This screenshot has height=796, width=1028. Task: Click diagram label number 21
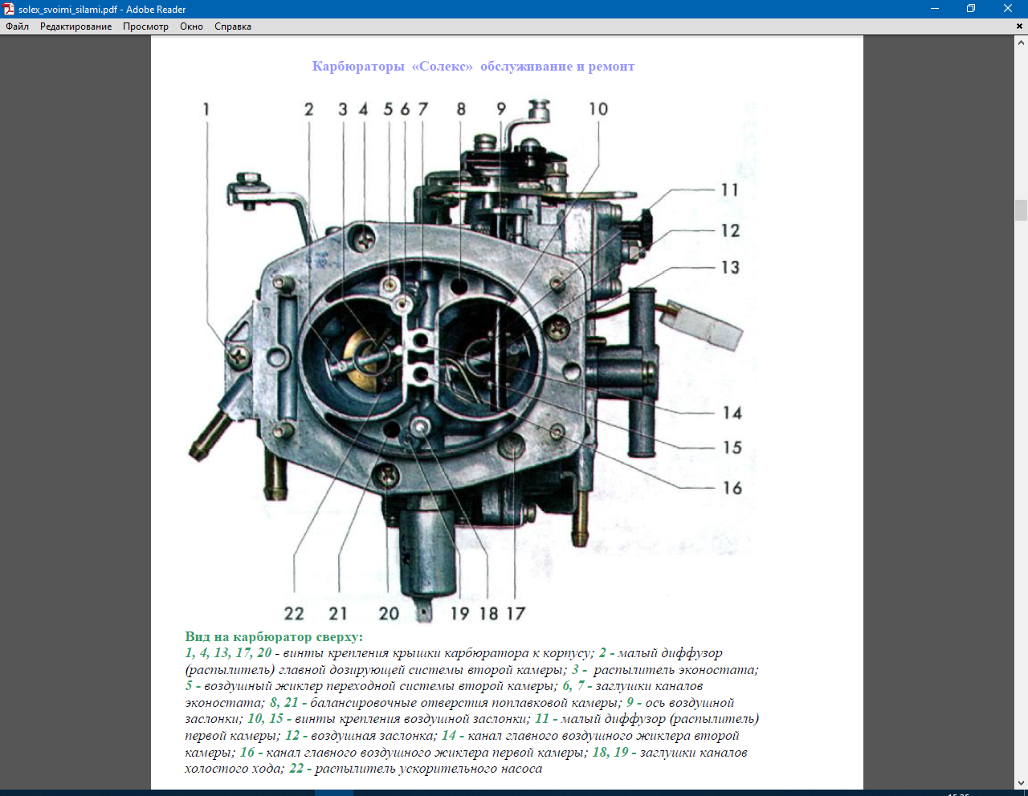338,614
